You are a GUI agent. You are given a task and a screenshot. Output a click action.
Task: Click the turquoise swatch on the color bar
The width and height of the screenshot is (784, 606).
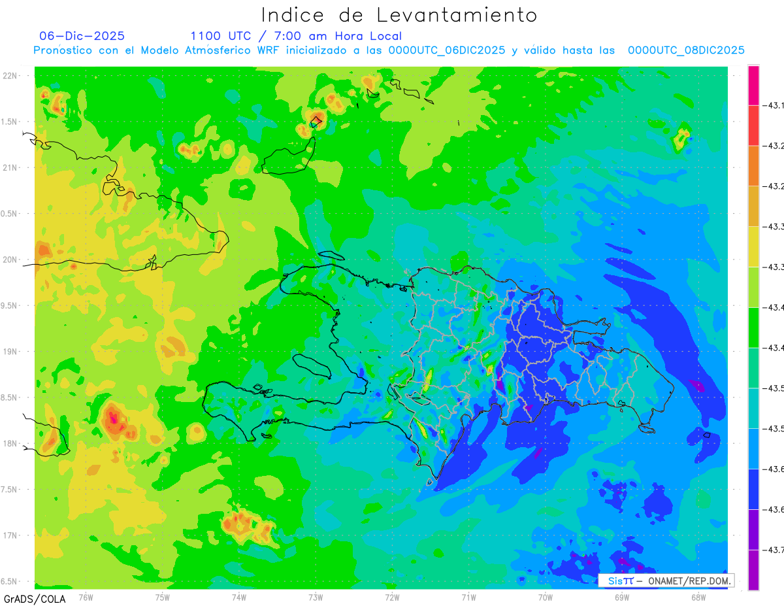[x=753, y=409]
